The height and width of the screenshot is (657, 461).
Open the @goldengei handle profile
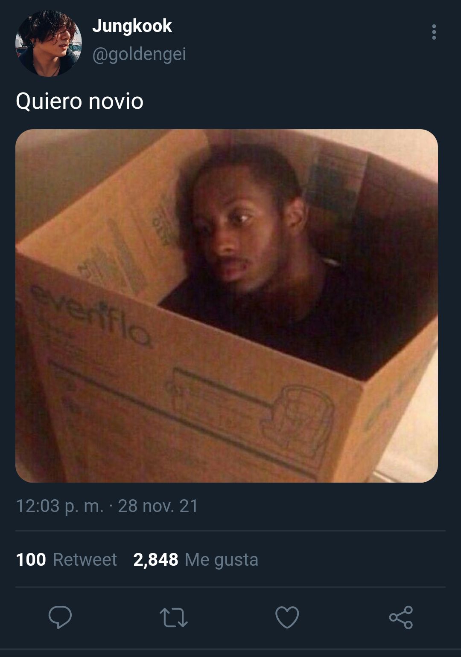[x=139, y=54]
